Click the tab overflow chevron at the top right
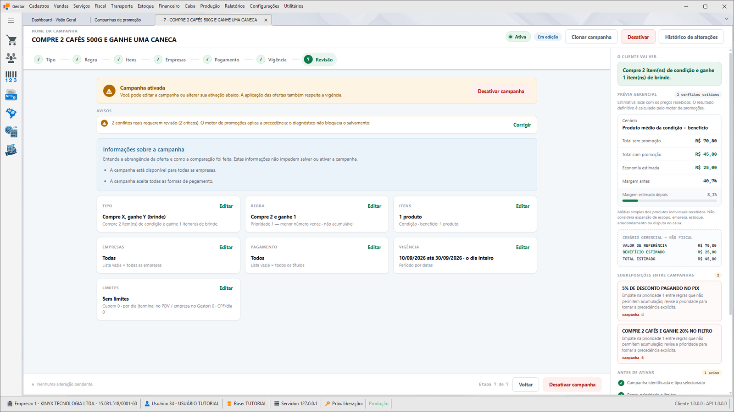The image size is (734, 412). [726, 19]
